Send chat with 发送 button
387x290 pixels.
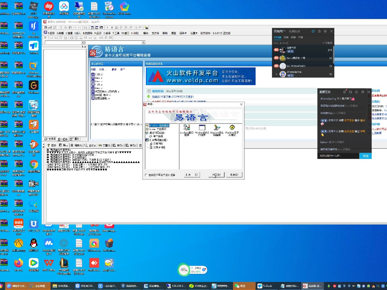pyautogui.click(x=365, y=156)
